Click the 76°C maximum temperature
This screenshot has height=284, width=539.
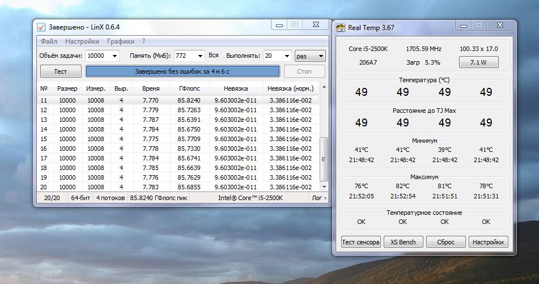point(361,186)
